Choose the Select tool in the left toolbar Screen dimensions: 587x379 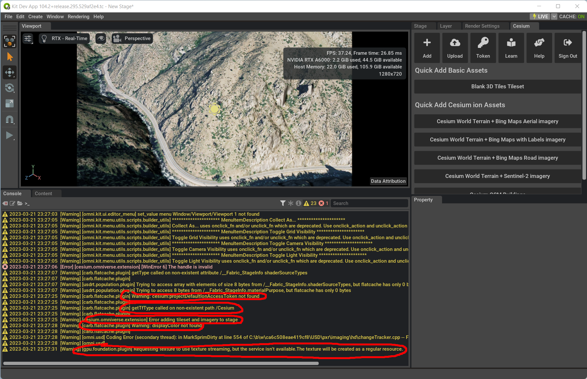(9, 56)
